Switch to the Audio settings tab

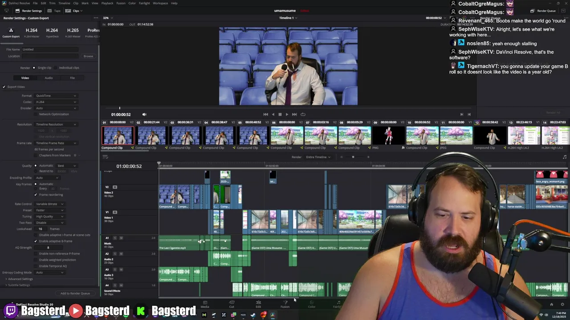pos(49,78)
